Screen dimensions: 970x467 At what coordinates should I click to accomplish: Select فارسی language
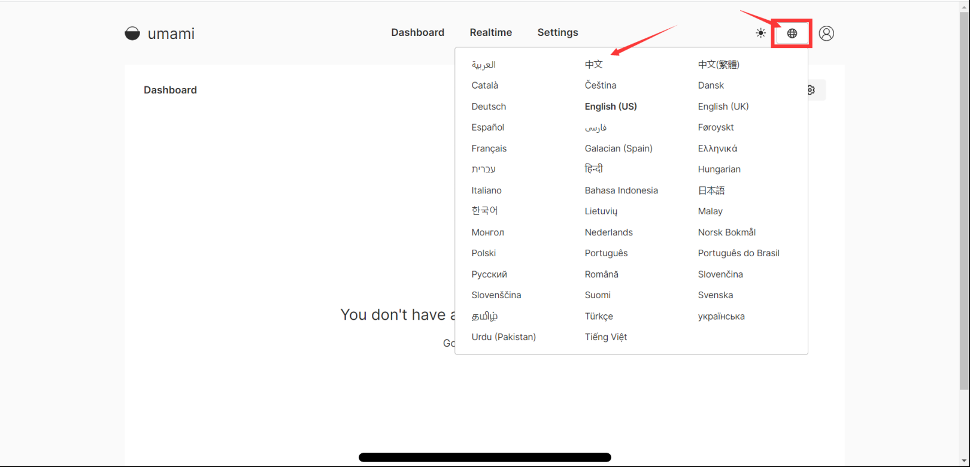pos(596,128)
